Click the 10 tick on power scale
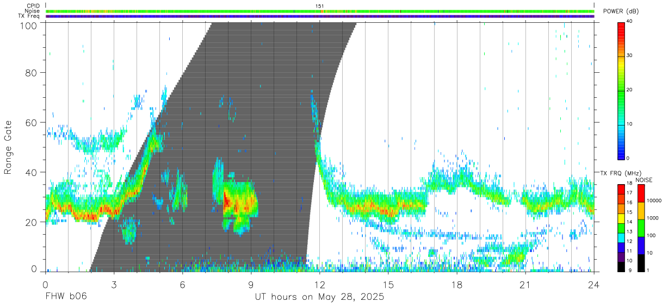The image size is (668, 308). tap(629, 124)
